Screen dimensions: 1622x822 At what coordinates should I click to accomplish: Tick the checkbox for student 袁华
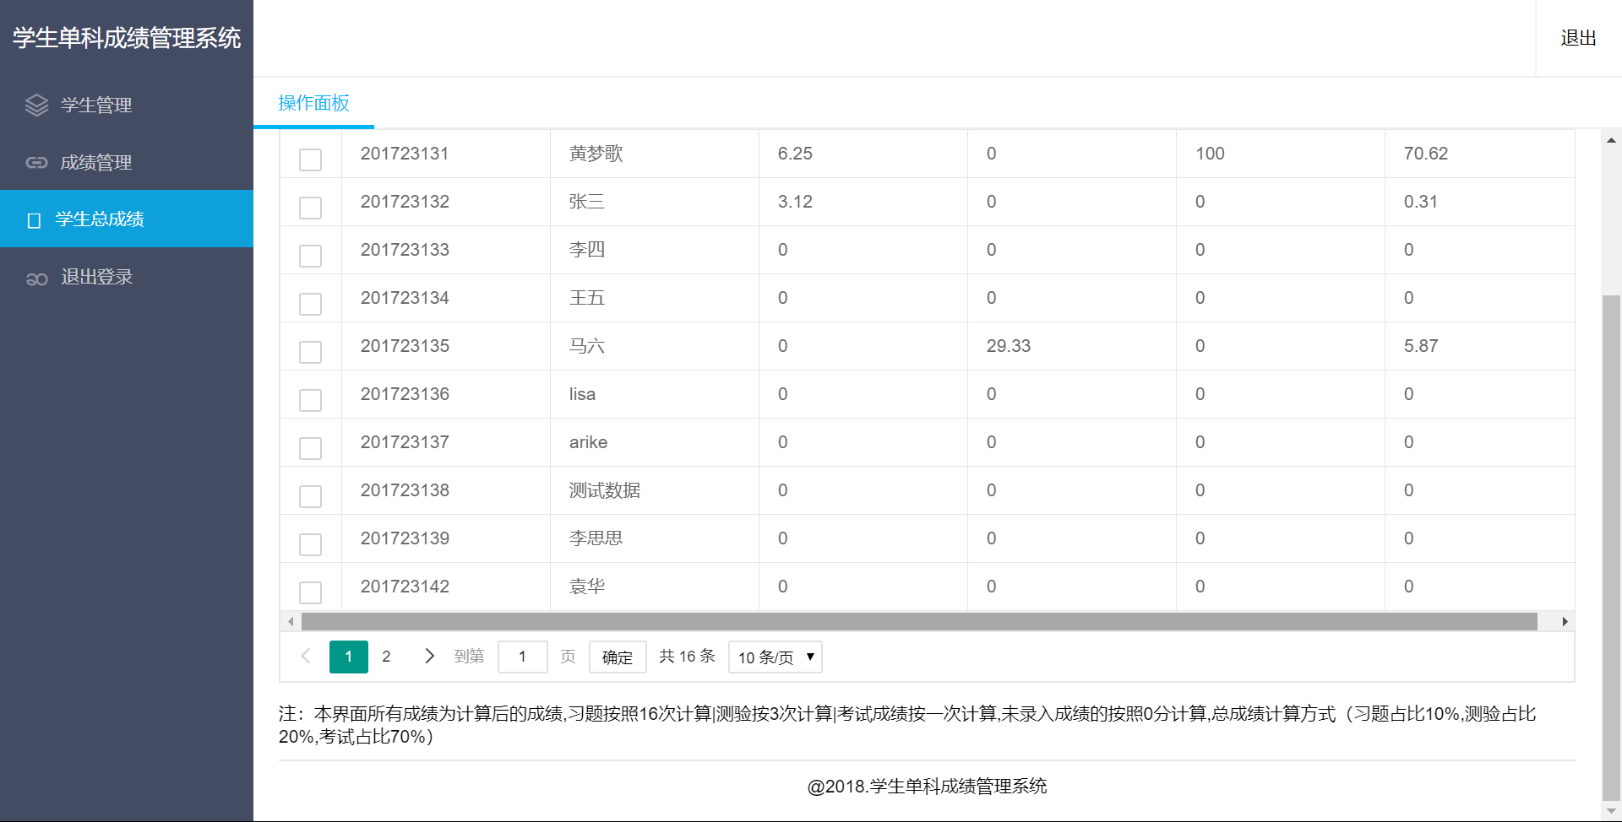click(x=311, y=592)
